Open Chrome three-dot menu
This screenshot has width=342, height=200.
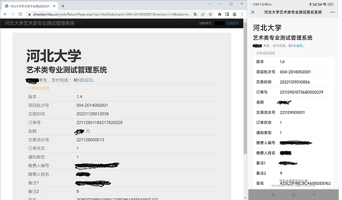[x=242, y=14]
